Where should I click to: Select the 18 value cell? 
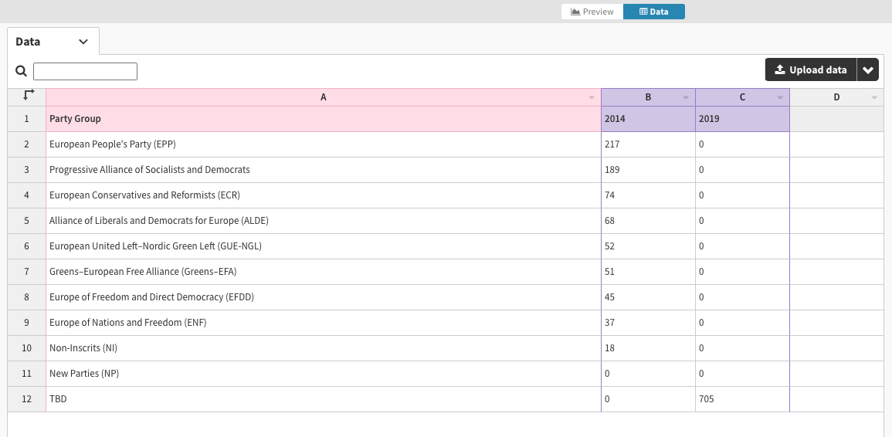[648, 348]
